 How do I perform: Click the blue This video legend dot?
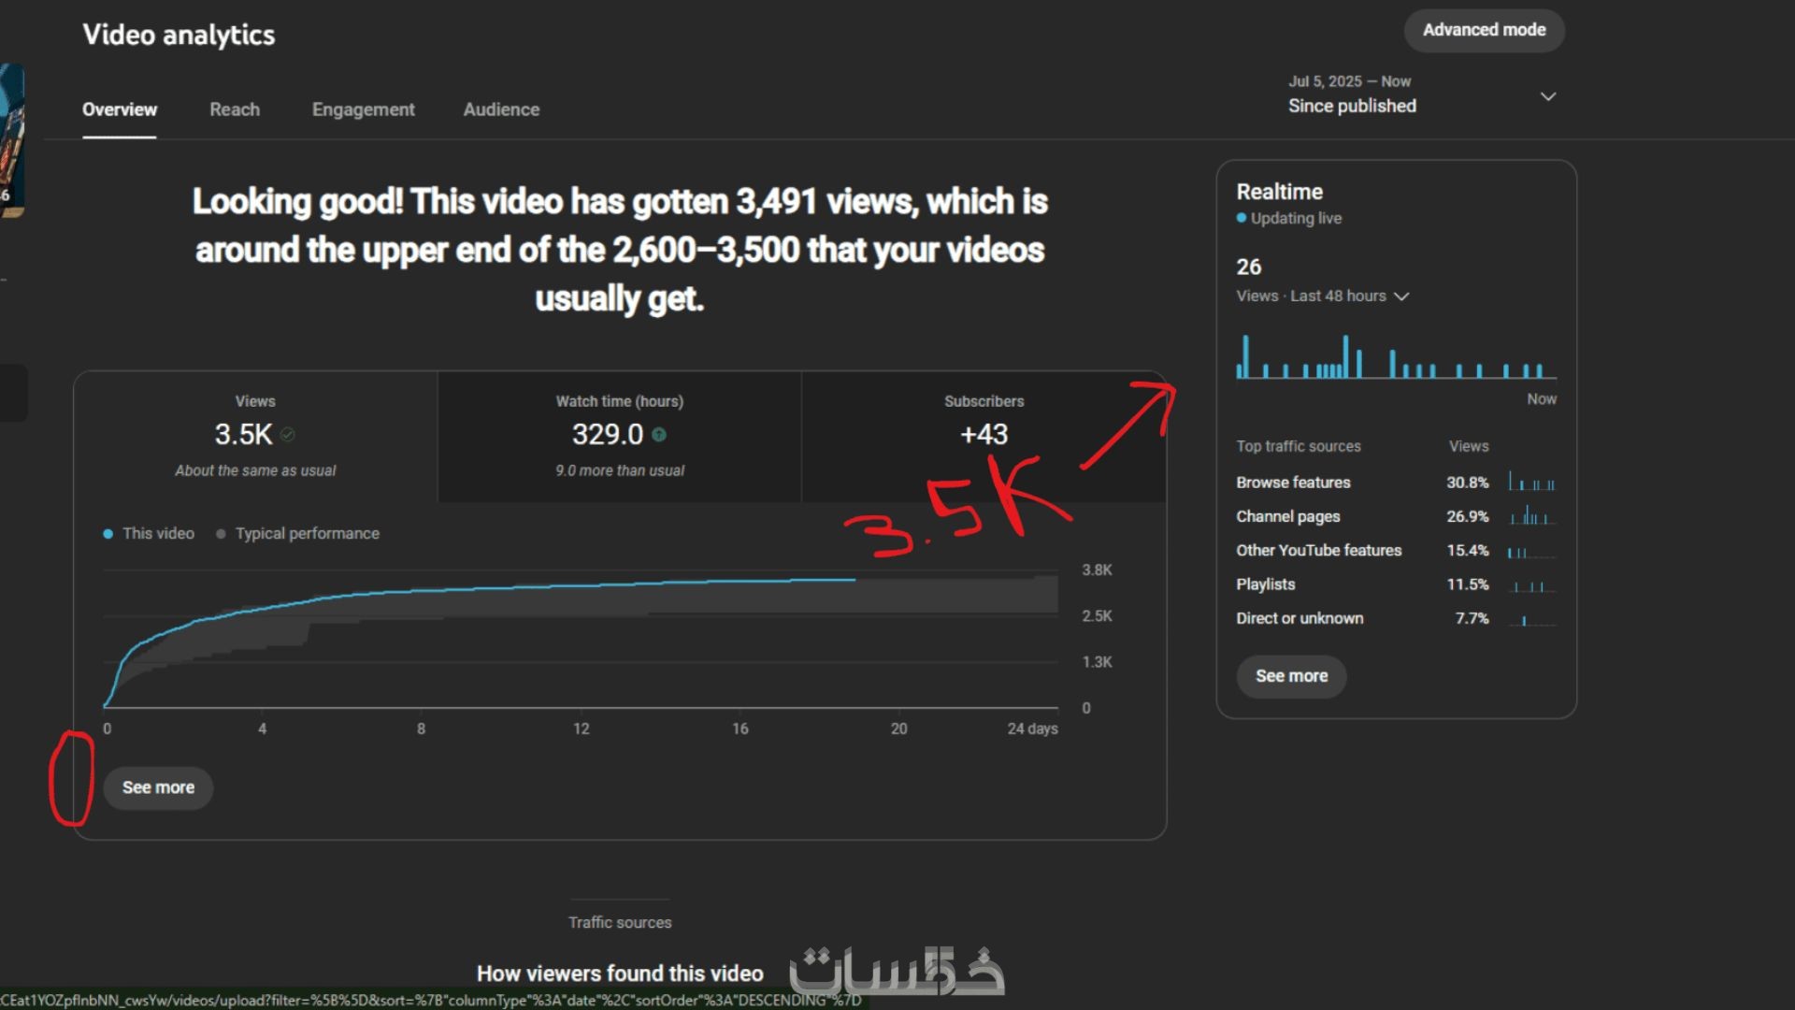click(108, 534)
